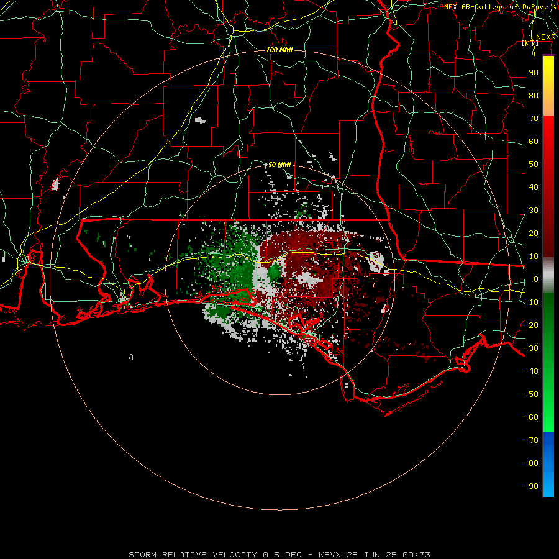Viewport: 559px width, 559px height.
Task: Click the "00:33" timestamp in footer
Action: click(416, 555)
